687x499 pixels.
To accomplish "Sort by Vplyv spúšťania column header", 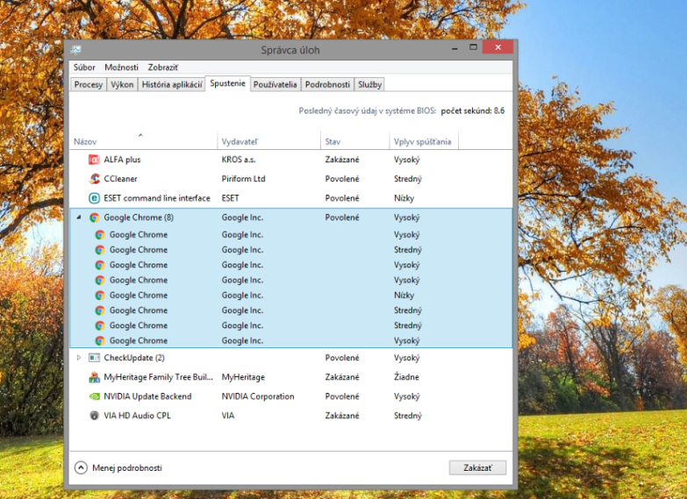I will (x=424, y=141).
